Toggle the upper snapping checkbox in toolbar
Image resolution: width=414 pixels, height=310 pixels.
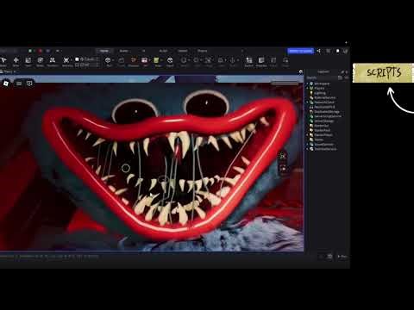pos(77,59)
